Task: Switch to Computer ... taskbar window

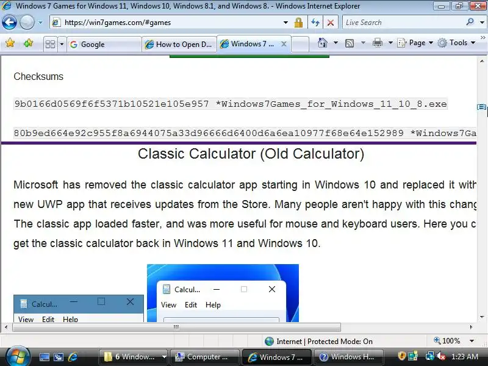Action: pyautogui.click(x=205, y=357)
